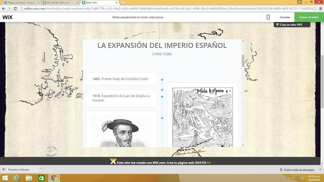Screen dimensions: 324x182
Task: Close the Mi Cuenta Wix.com tab
Action: 78,3
